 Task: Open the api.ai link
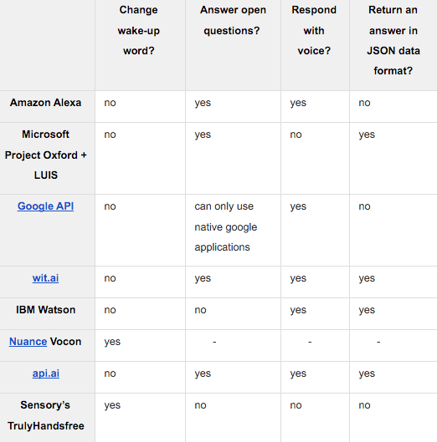[x=46, y=373]
